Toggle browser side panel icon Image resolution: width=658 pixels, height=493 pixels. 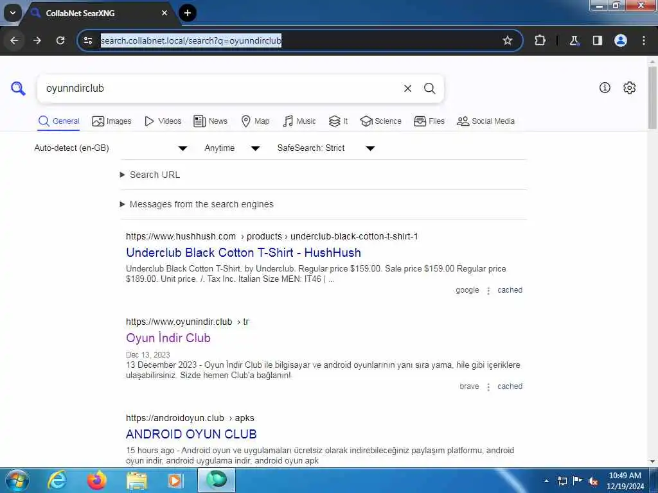coord(597,40)
